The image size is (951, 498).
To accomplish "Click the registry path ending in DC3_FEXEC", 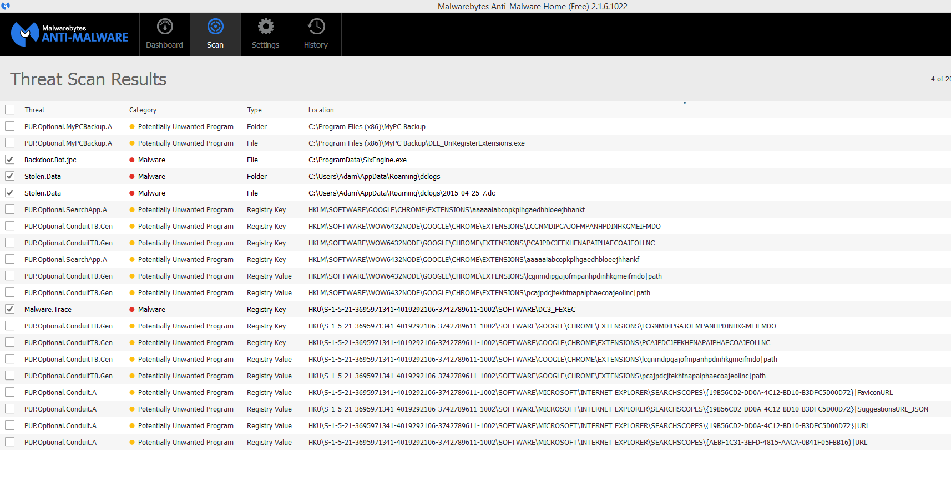I will coord(442,310).
